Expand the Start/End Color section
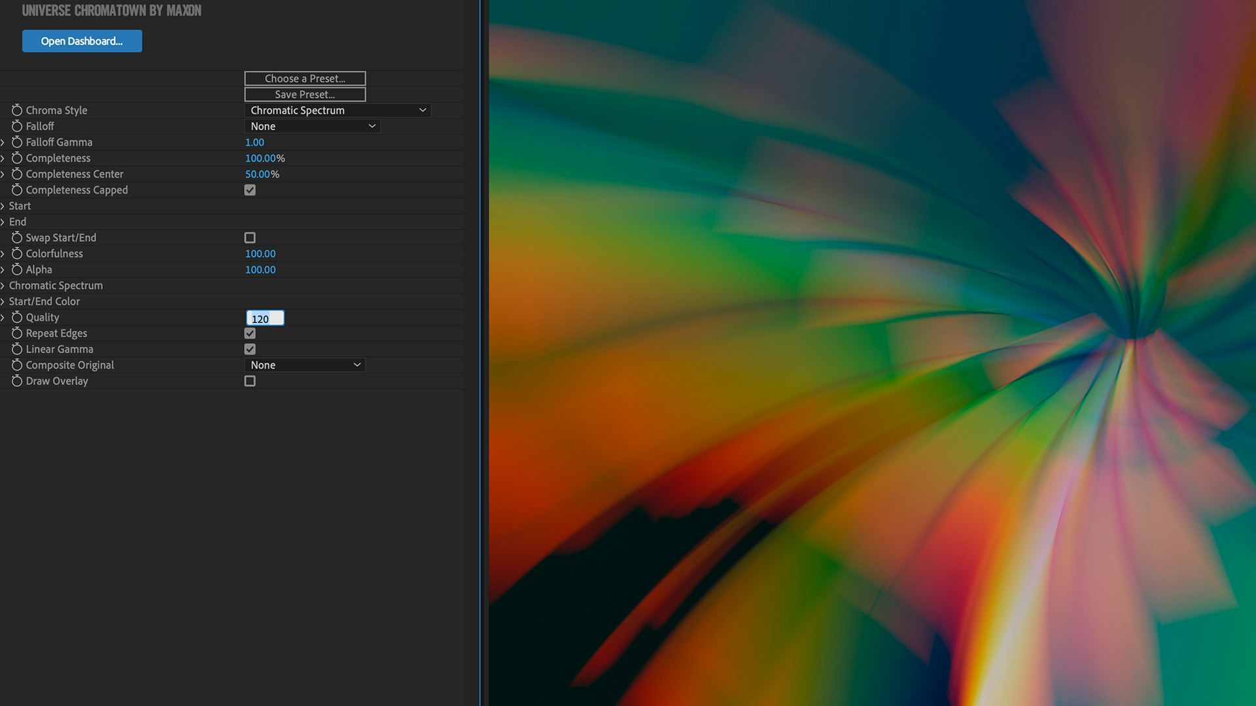 [3, 301]
